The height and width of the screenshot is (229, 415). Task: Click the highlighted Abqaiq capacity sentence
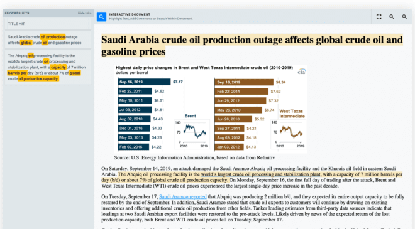click(x=252, y=177)
